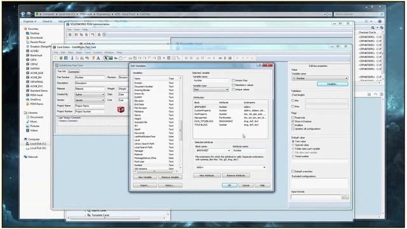Click the ACME2 vault icon in Explorer sidebar

click(28, 51)
